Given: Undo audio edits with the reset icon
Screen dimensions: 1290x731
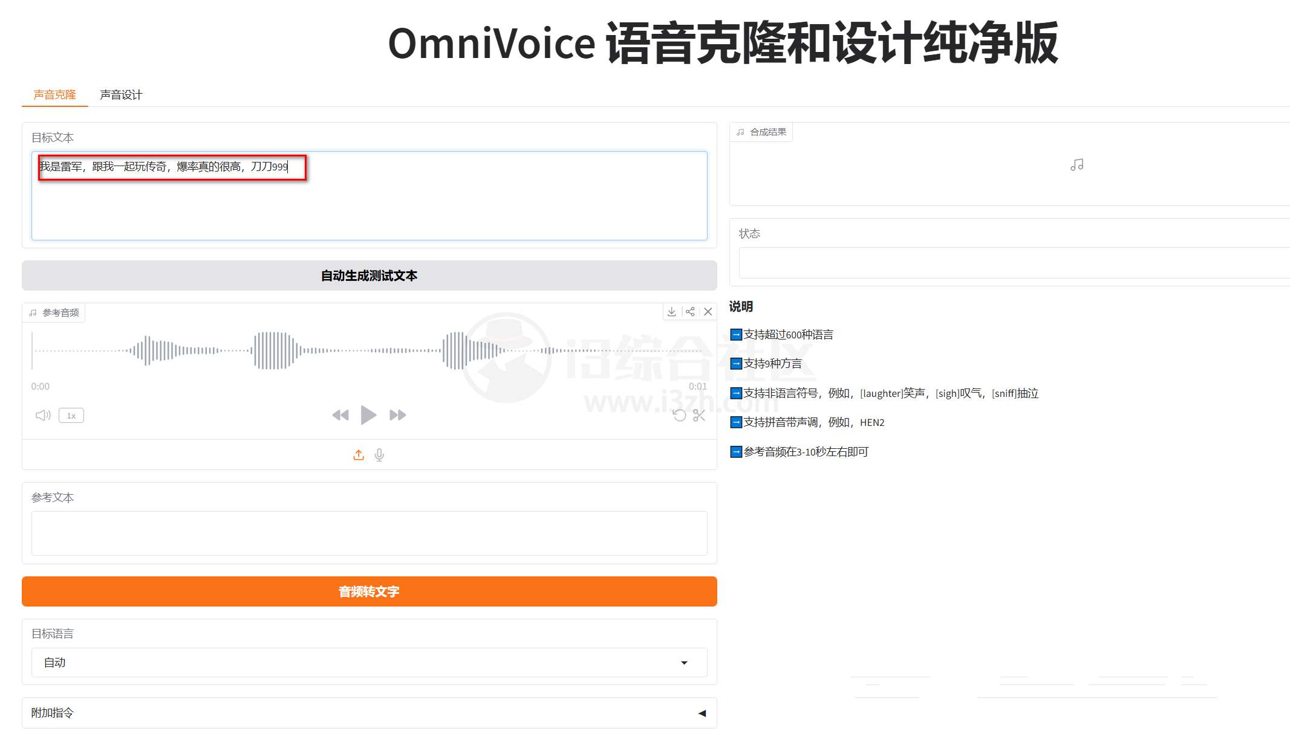Looking at the screenshot, I should (x=680, y=416).
